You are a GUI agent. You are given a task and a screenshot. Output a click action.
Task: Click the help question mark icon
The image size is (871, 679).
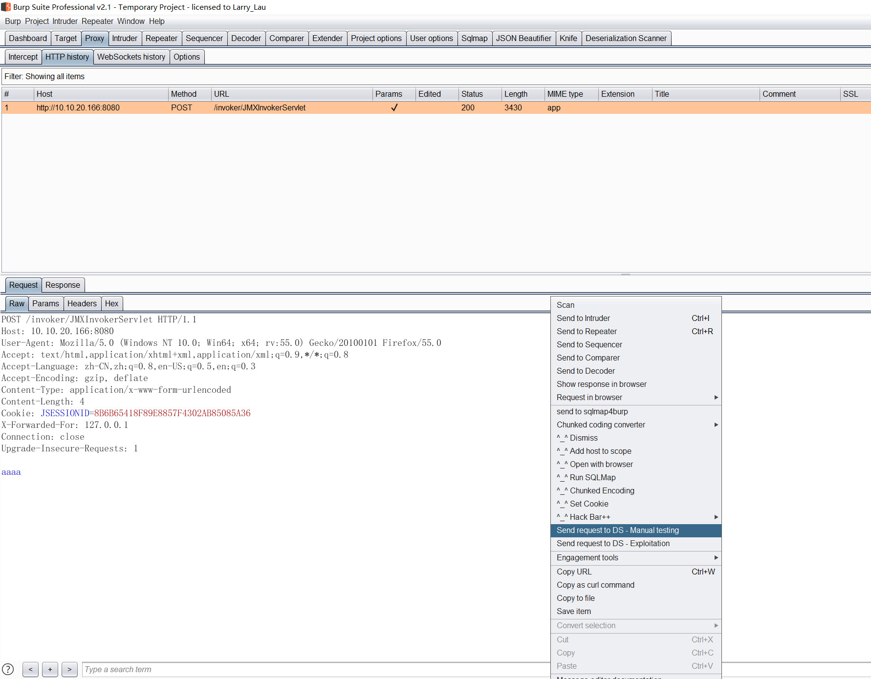(8, 669)
